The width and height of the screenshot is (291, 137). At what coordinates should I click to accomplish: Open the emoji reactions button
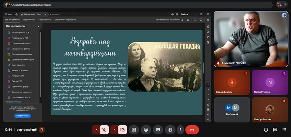[146, 130]
